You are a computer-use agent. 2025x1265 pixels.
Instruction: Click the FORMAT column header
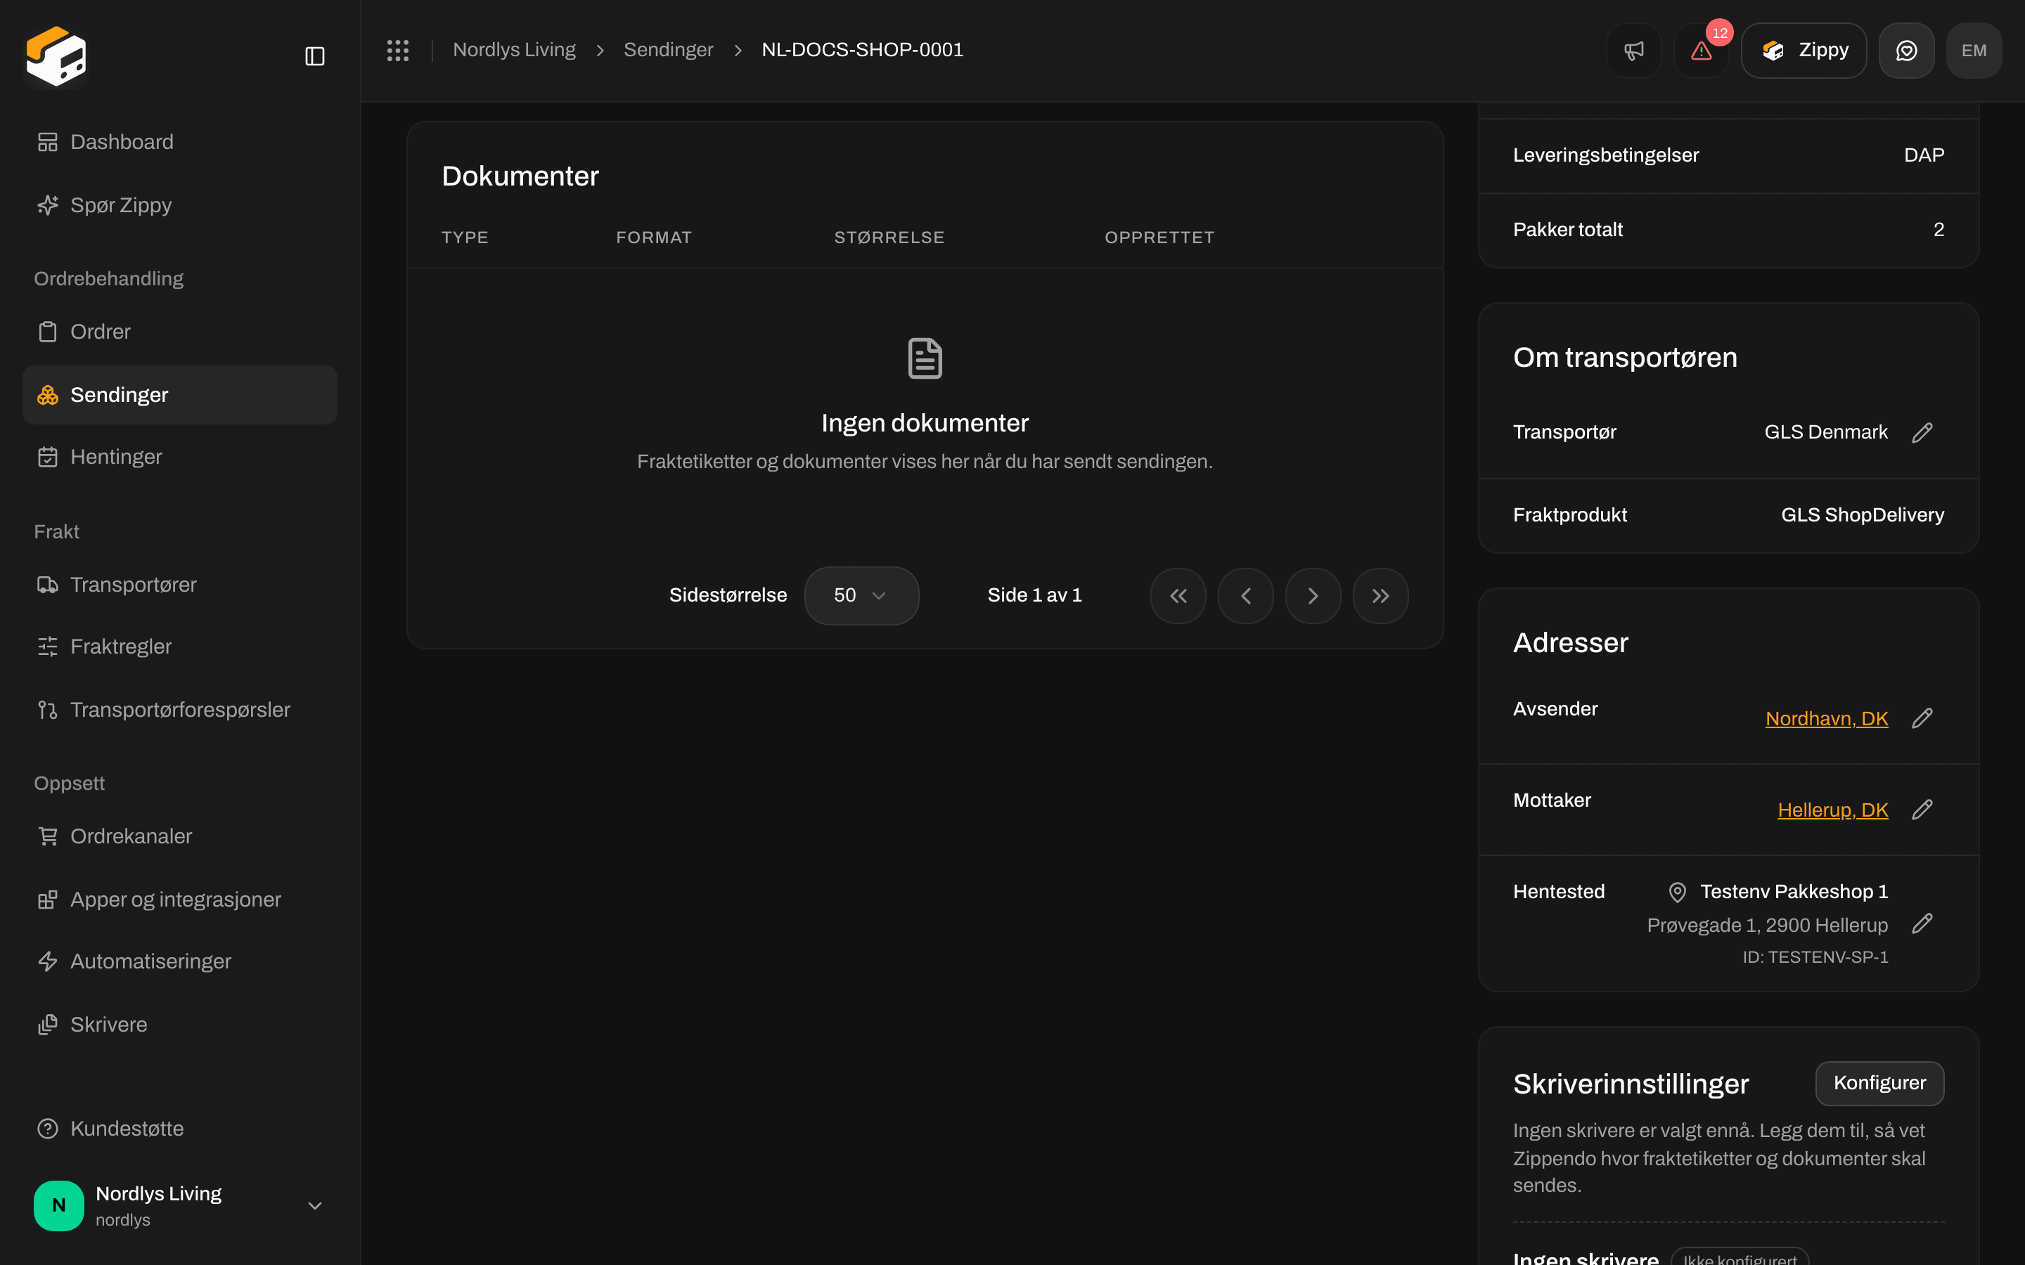point(653,238)
